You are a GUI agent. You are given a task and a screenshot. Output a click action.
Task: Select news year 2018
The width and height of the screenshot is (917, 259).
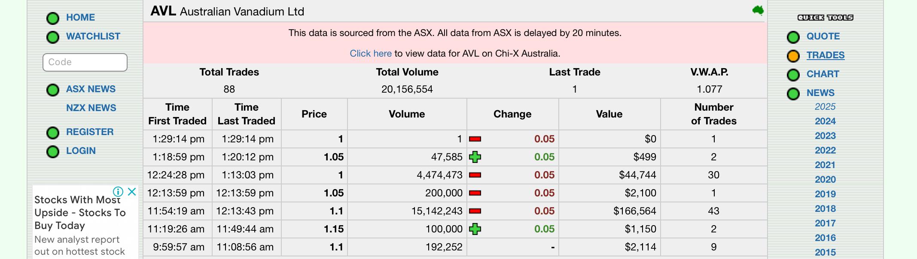[825, 209]
